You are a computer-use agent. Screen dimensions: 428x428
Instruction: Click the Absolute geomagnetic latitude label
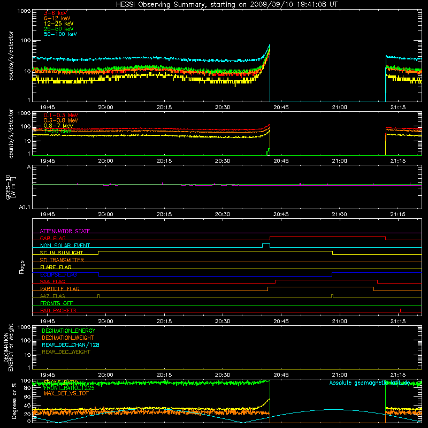coord(370,383)
